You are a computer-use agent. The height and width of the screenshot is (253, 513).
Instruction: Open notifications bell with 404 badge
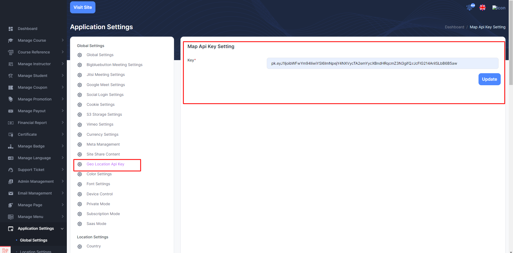[x=470, y=7]
